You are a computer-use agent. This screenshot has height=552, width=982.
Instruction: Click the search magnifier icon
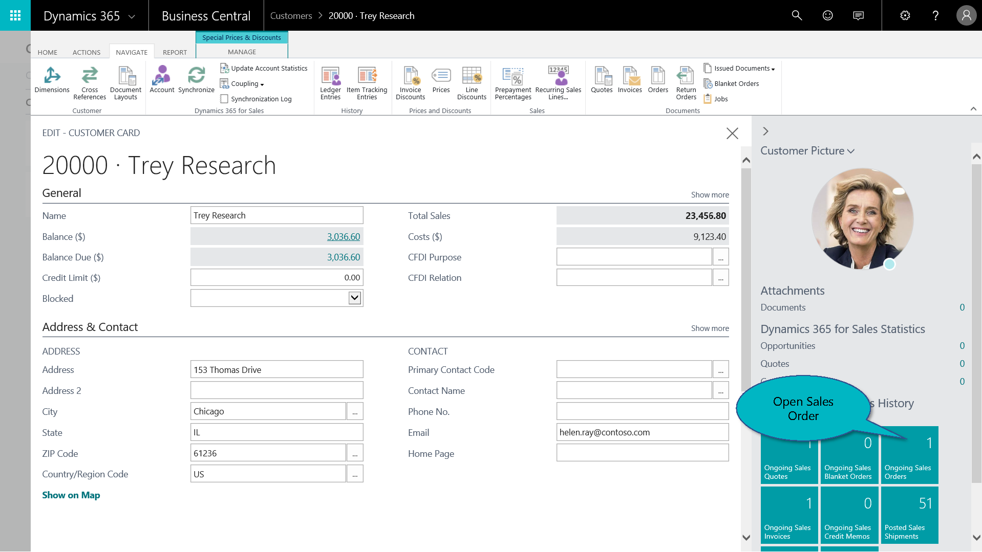click(797, 15)
